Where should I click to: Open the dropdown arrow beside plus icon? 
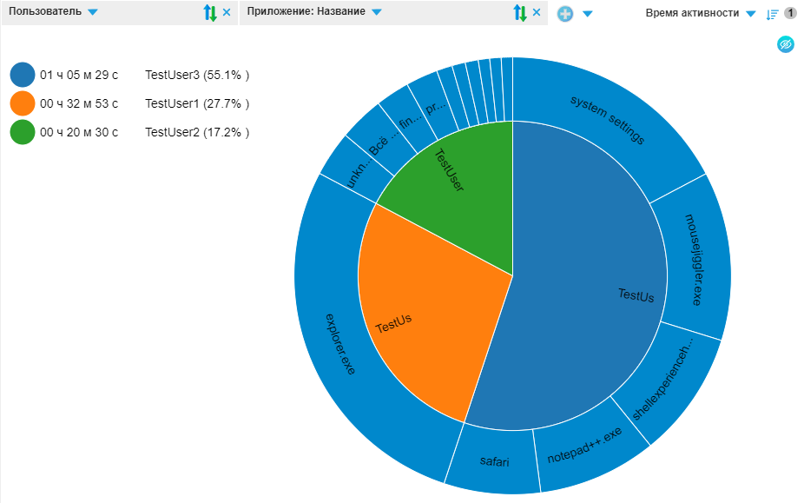point(588,13)
